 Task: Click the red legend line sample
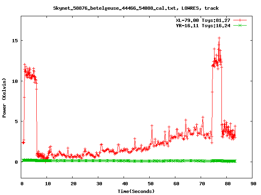tap(240, 20)
